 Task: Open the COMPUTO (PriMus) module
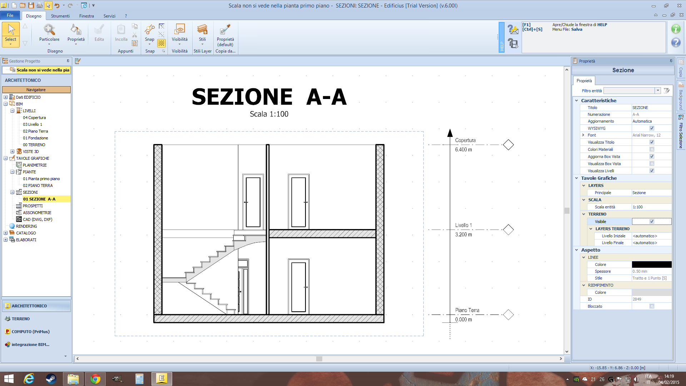(30, 332)
